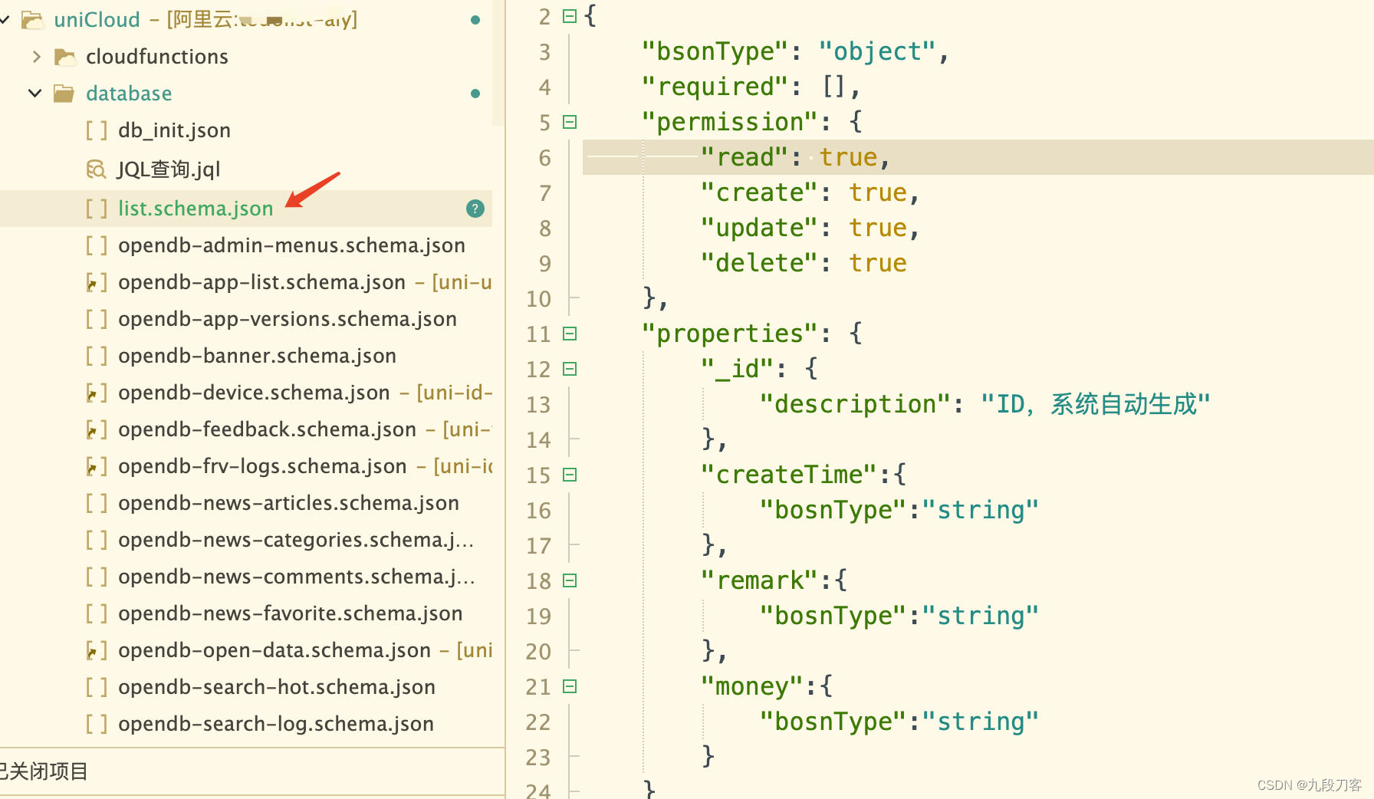
Task: Click the "required" key on line 4
Action: pos(715,87)
